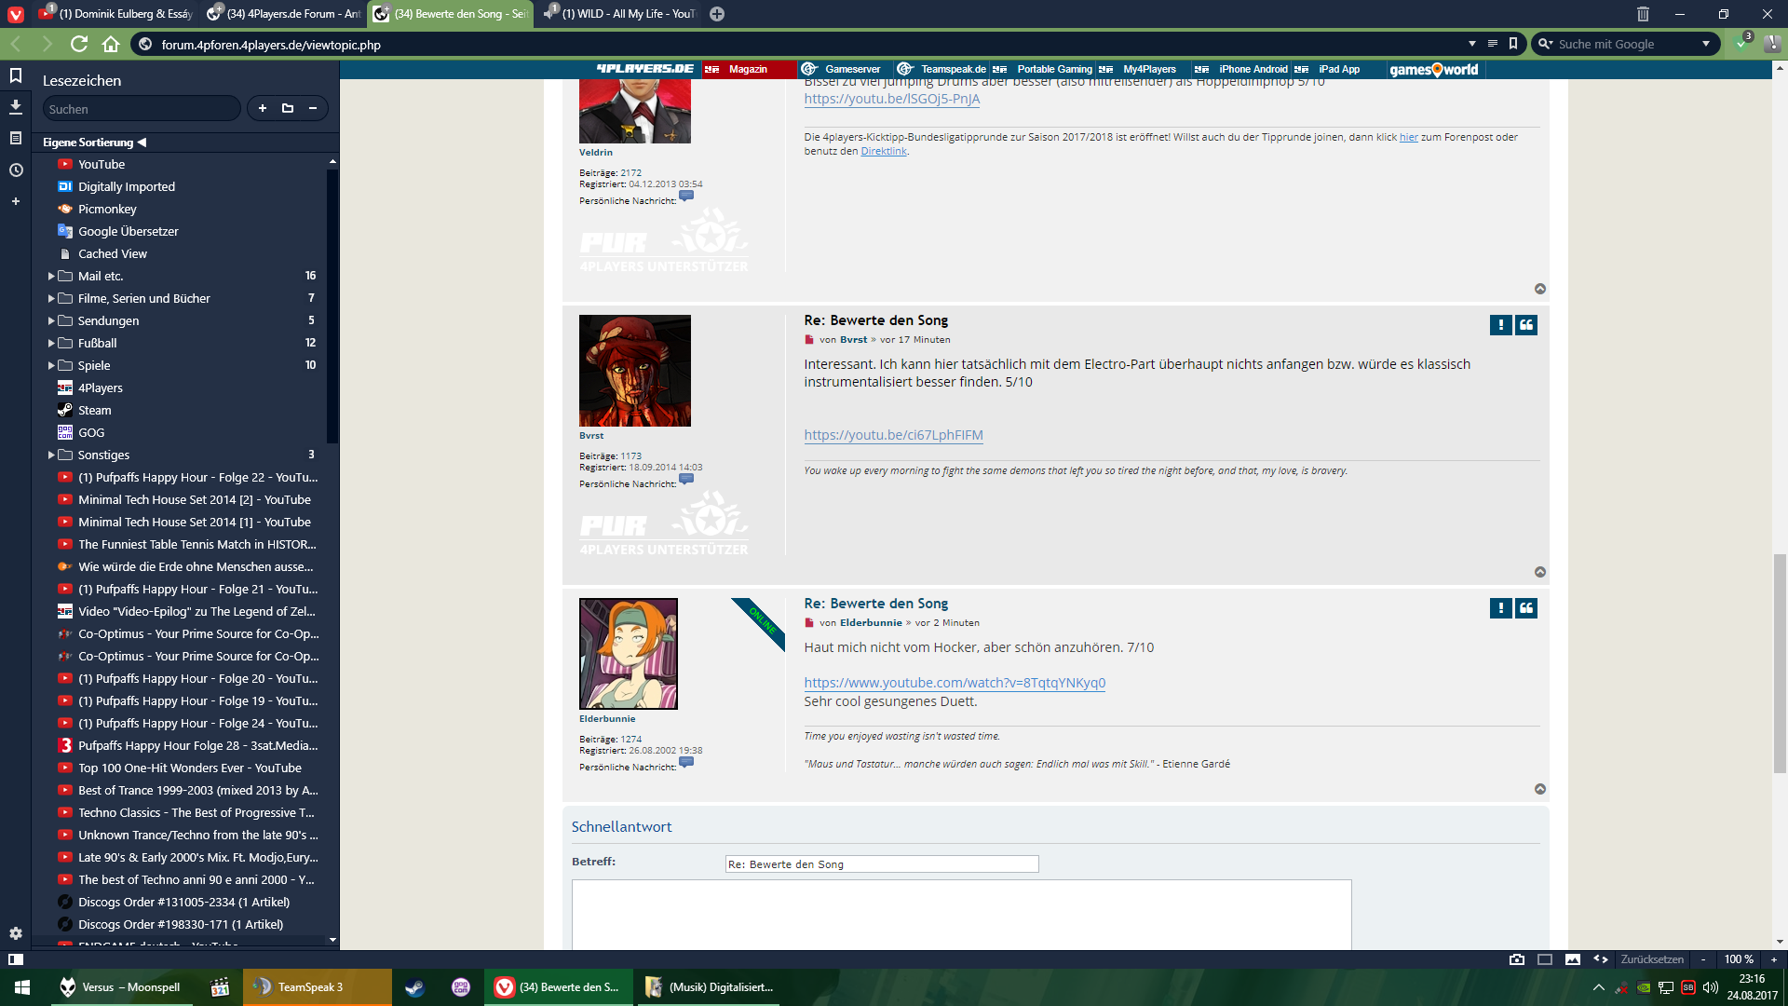Open the History panel clock icon

coord(16,170)
